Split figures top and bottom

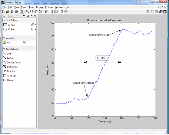pos(156,11)
